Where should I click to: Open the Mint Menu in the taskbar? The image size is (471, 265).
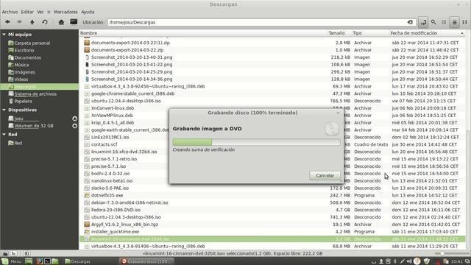point(12,261)
